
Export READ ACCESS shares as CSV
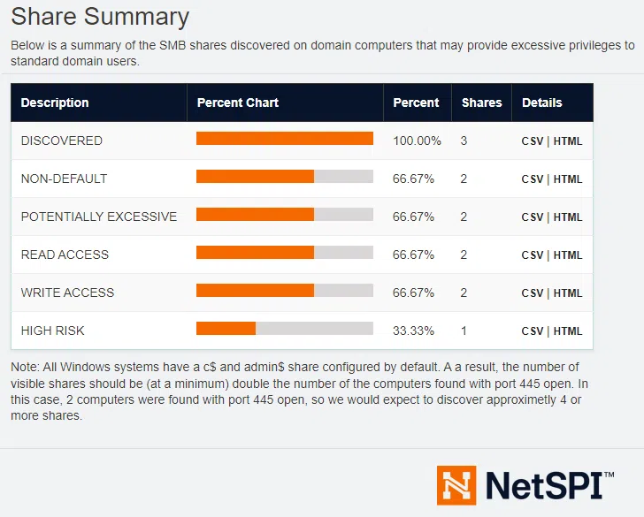532,255
